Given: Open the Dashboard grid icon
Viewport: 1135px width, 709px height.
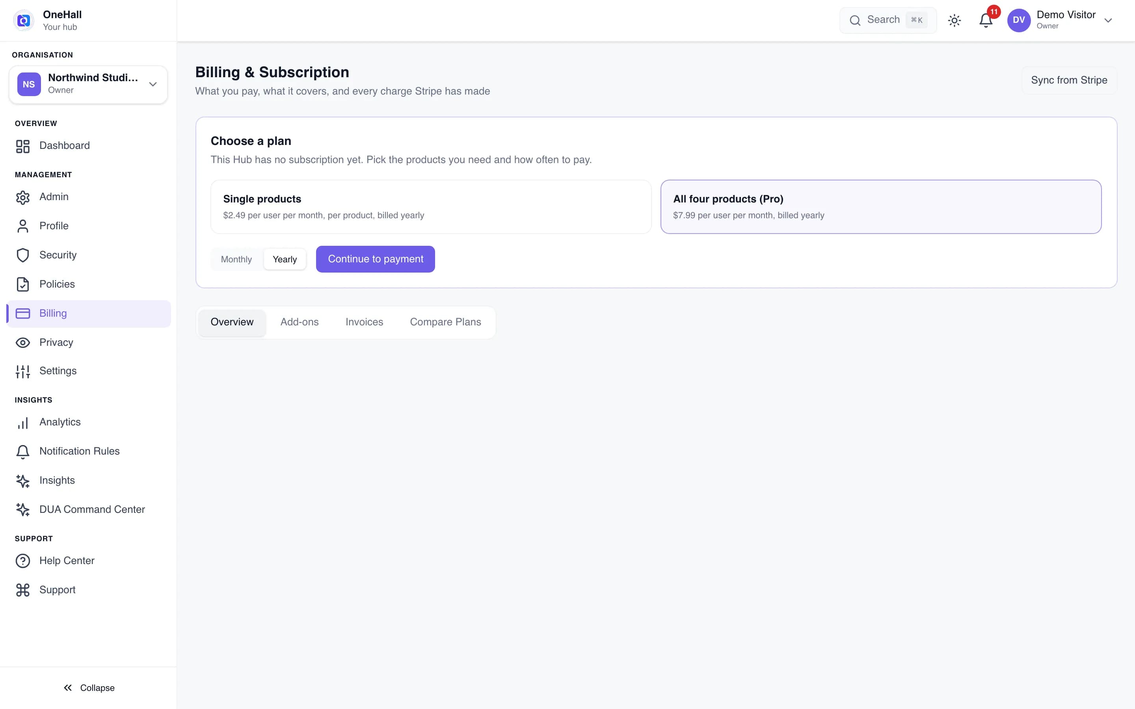Looking at the screenshot, I should tap(22, 146).
